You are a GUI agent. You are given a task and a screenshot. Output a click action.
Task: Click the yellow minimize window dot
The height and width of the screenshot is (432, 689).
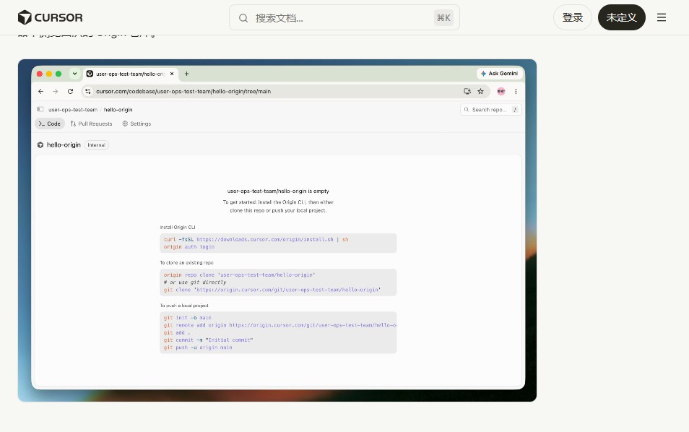pos(49,74)
